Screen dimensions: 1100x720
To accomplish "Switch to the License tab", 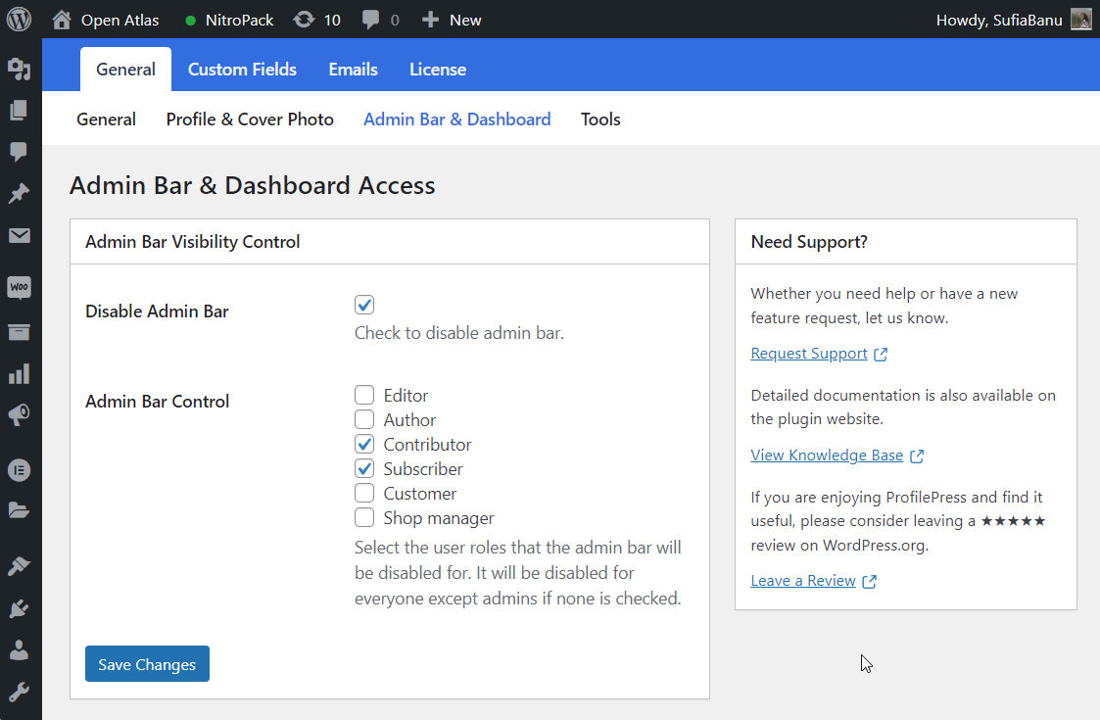I will pos(438,69).
